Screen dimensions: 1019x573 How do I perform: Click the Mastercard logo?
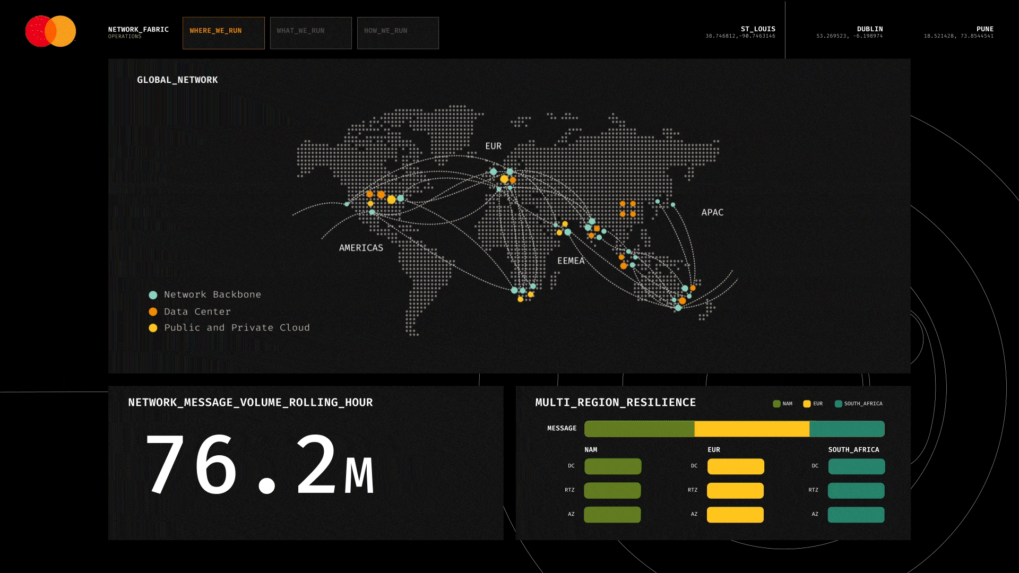(x=50, y=31)
